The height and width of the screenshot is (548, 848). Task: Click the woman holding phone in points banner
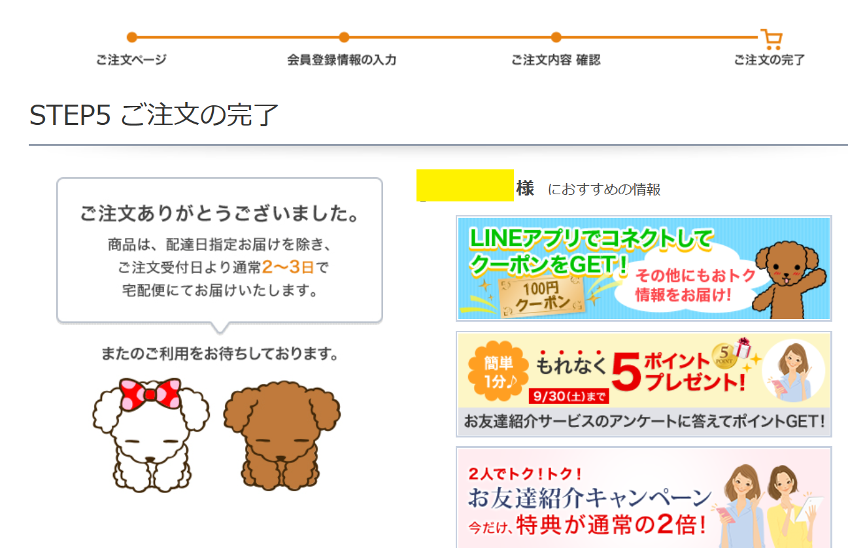792,371
